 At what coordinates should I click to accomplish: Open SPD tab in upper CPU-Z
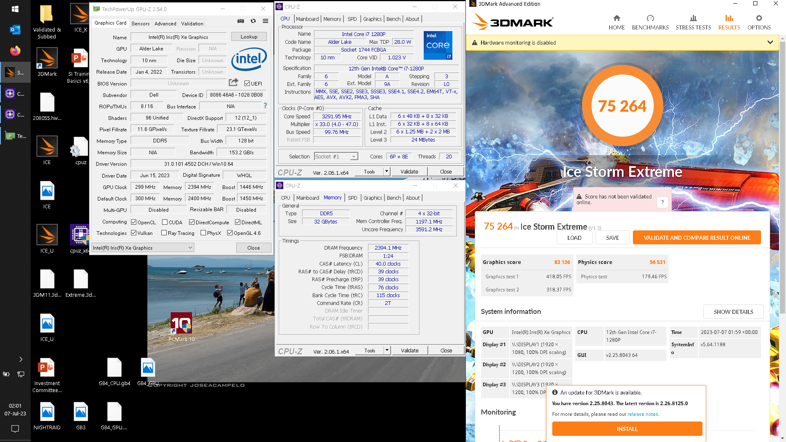tap(352, 19)
